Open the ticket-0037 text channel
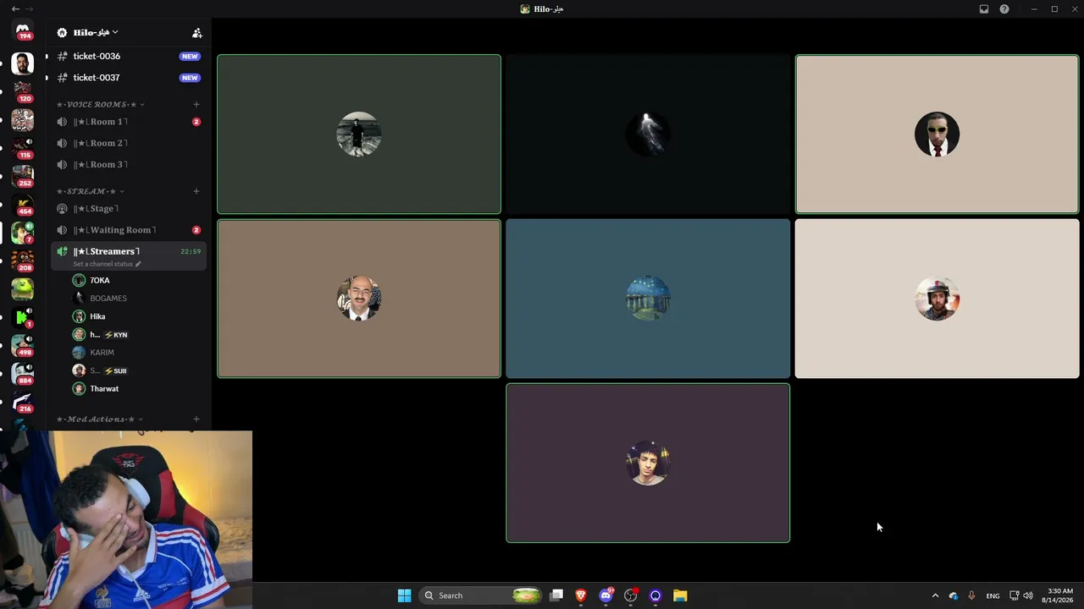The width and height of the screenshot is (1084, 609). [129, 77]
